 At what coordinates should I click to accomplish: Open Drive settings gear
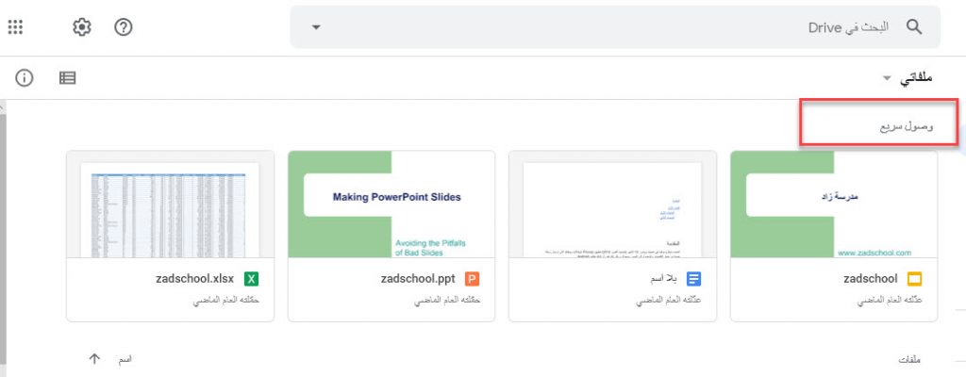tap(82, 27)
